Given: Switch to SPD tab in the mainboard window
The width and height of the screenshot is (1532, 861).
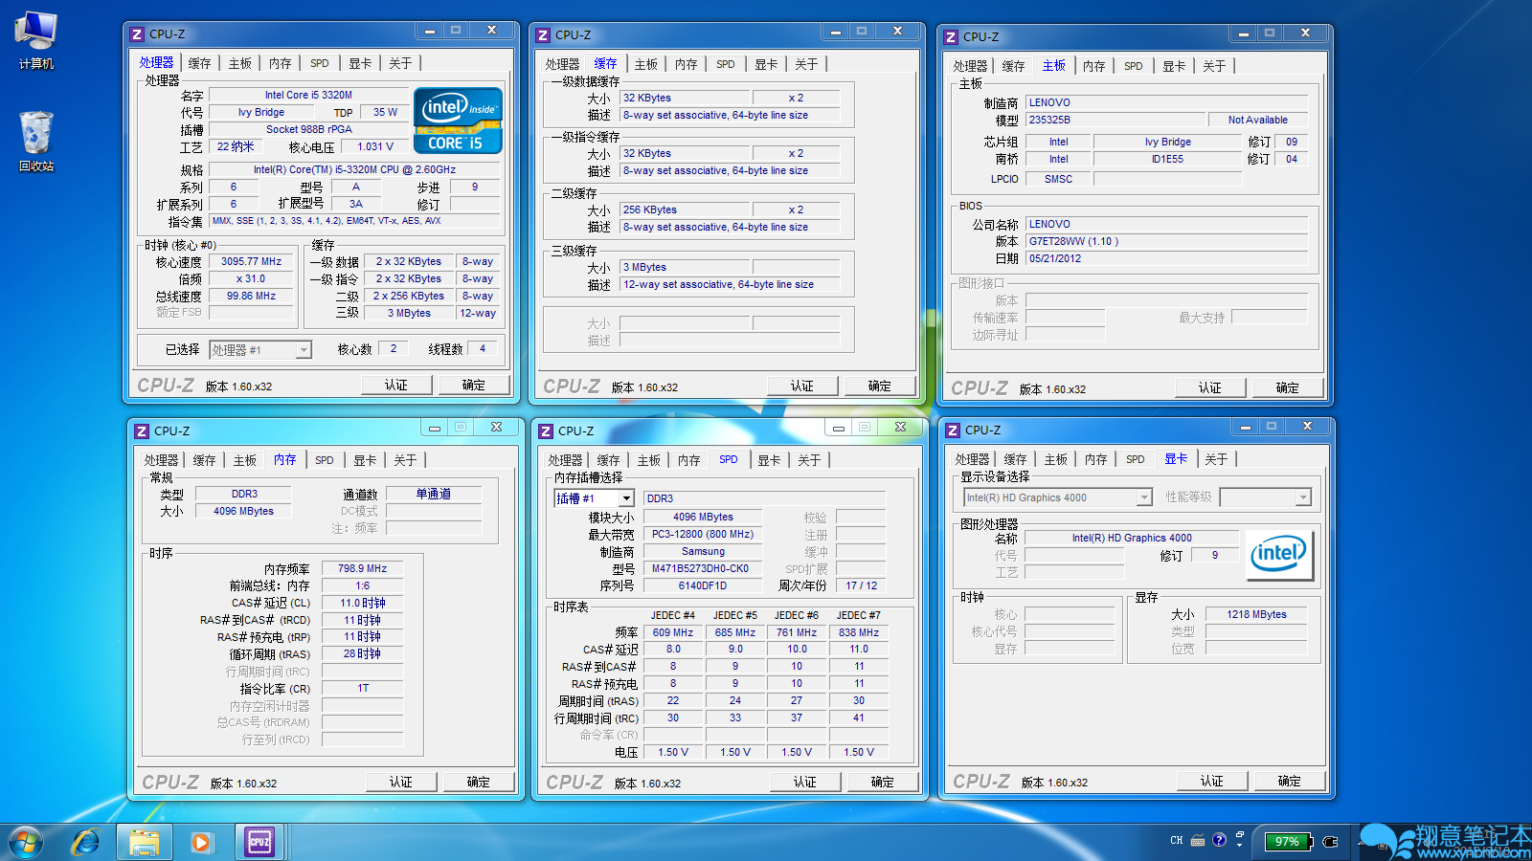Looking at the screenshot, I should point(1134,66).
